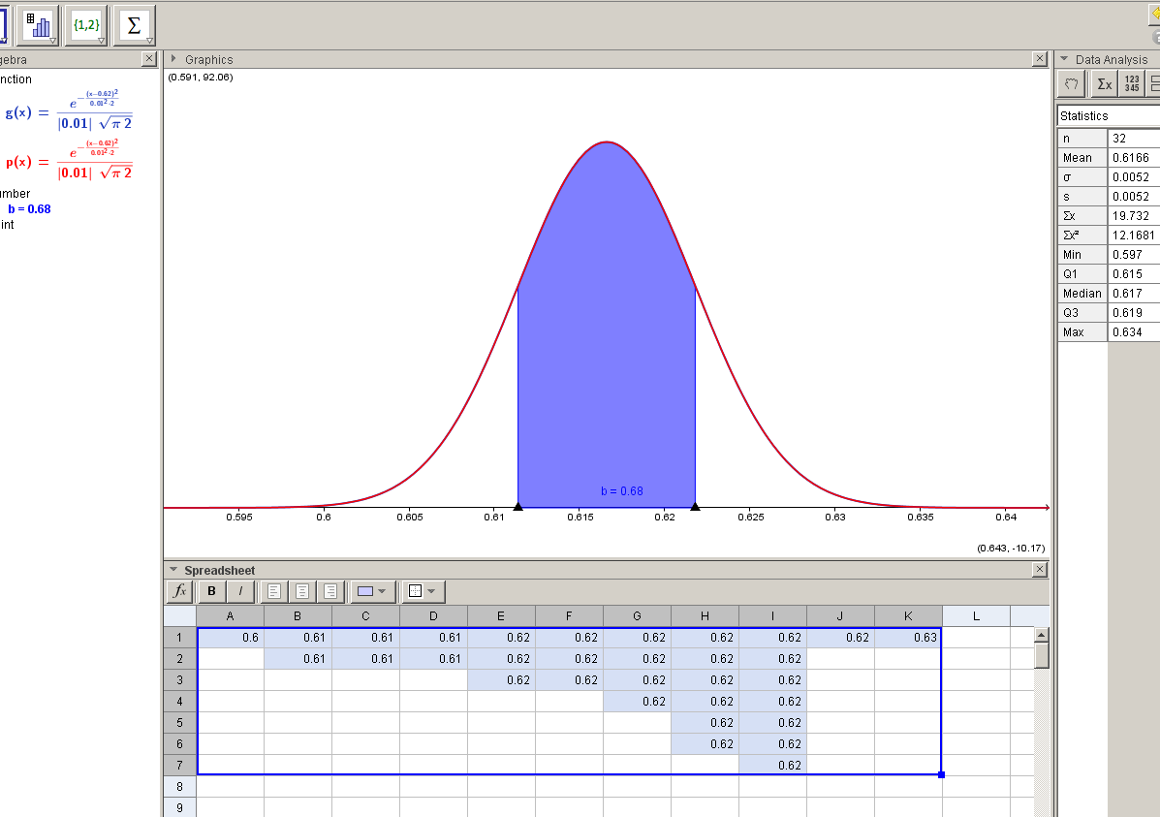Select spreadsheet row 8 header
Image resolution: width=1160 pixels, height=817 pixels.
click(x=179, y=787)
